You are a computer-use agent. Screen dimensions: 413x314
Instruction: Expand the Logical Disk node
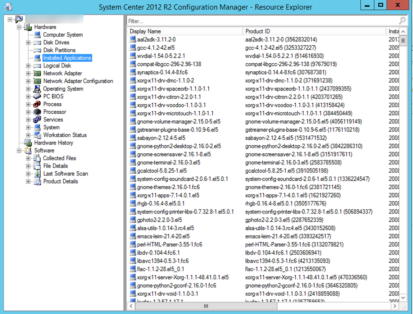(x=28, y=65)
